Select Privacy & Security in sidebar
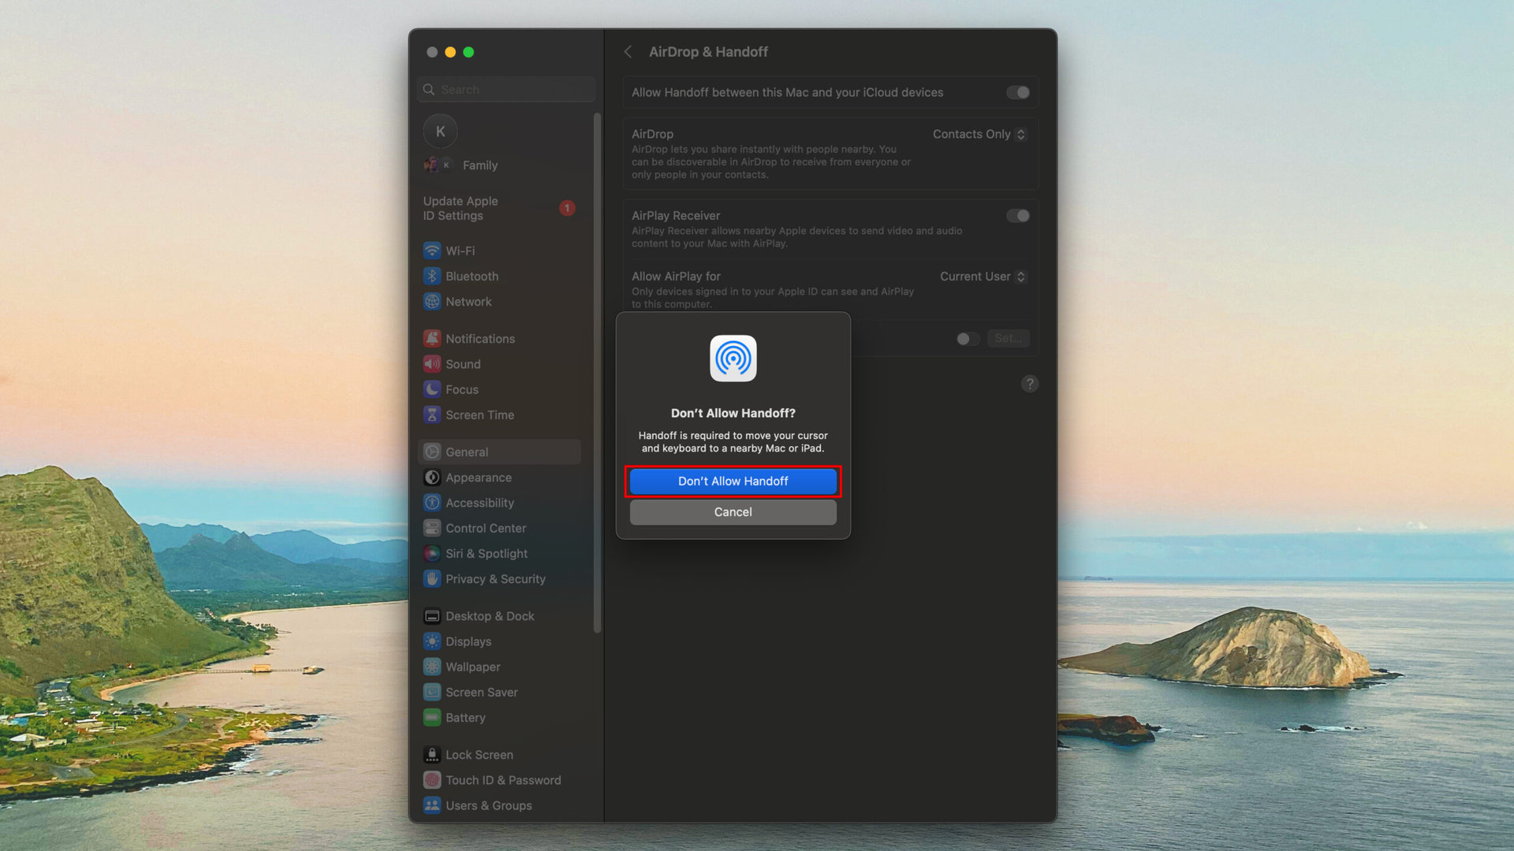1514x851 pixels. pos(494,579)
